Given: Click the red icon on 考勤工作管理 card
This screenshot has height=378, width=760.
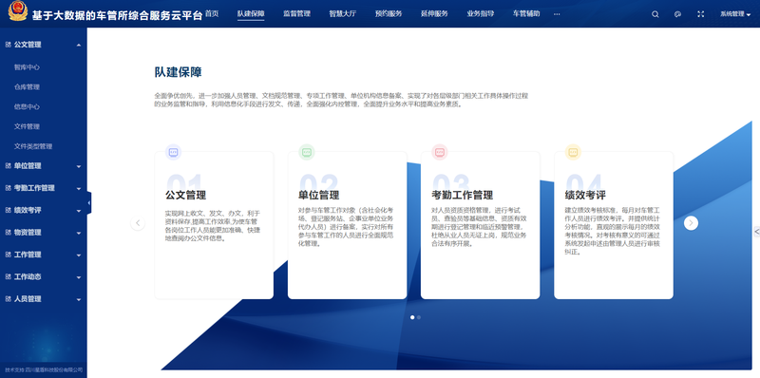Looking at the screenshot, I should pyautogui.click(x=440, y=152).
